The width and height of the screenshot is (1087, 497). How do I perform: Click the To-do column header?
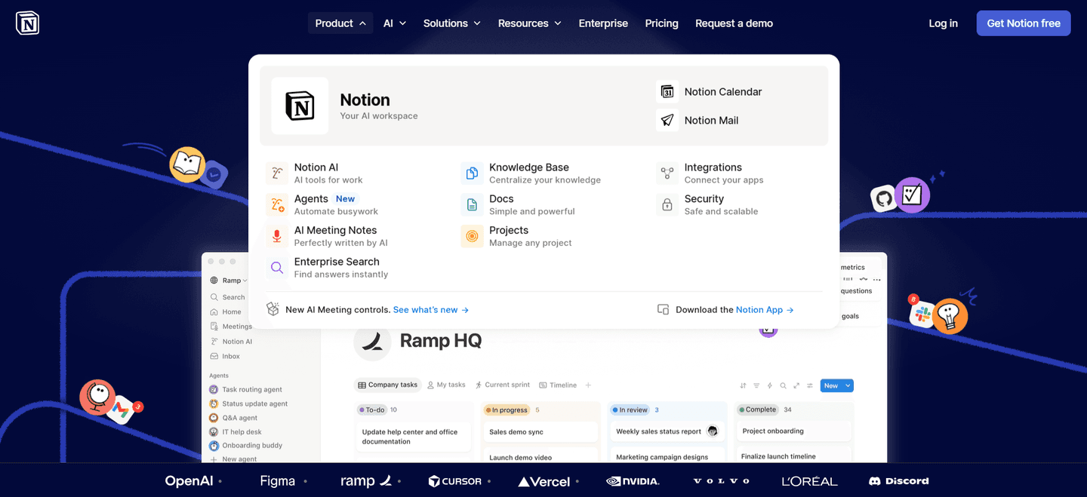click(x=371, y=410)
